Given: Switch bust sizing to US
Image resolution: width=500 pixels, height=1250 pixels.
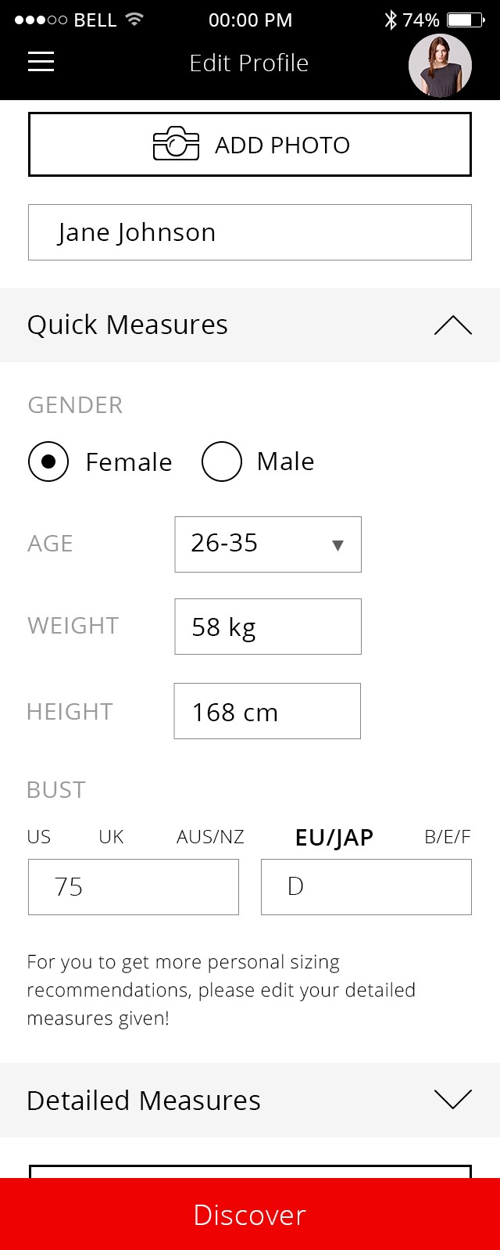Looking at the screenshot, I should (x=39, y=837).
